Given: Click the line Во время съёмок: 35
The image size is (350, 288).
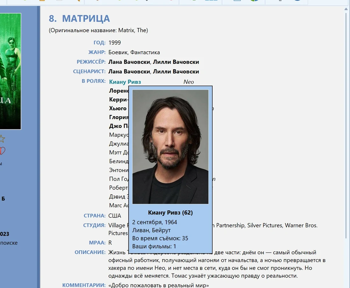Looking at the screenshot, I should click(160, 238).
